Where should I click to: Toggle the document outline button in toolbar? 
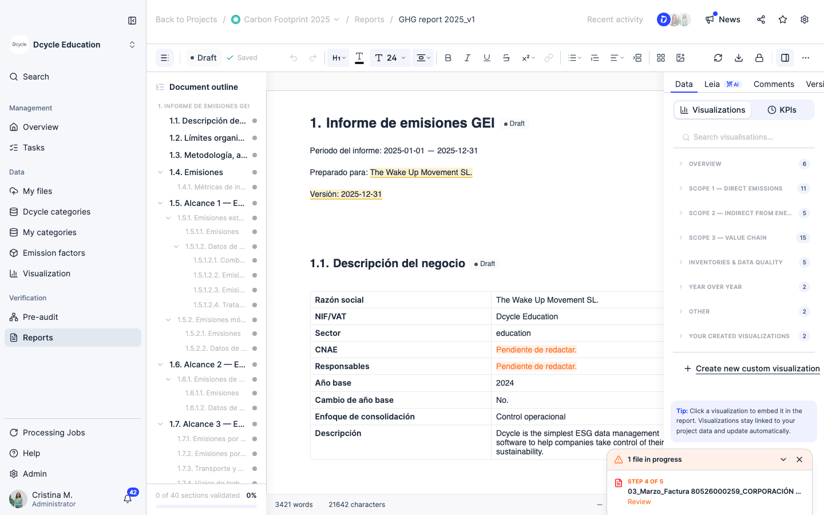pos(165,58)
